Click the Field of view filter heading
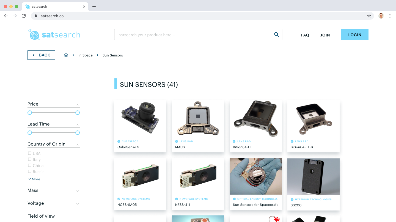Viewport: 396px width, 222px height. click(41, 216)
